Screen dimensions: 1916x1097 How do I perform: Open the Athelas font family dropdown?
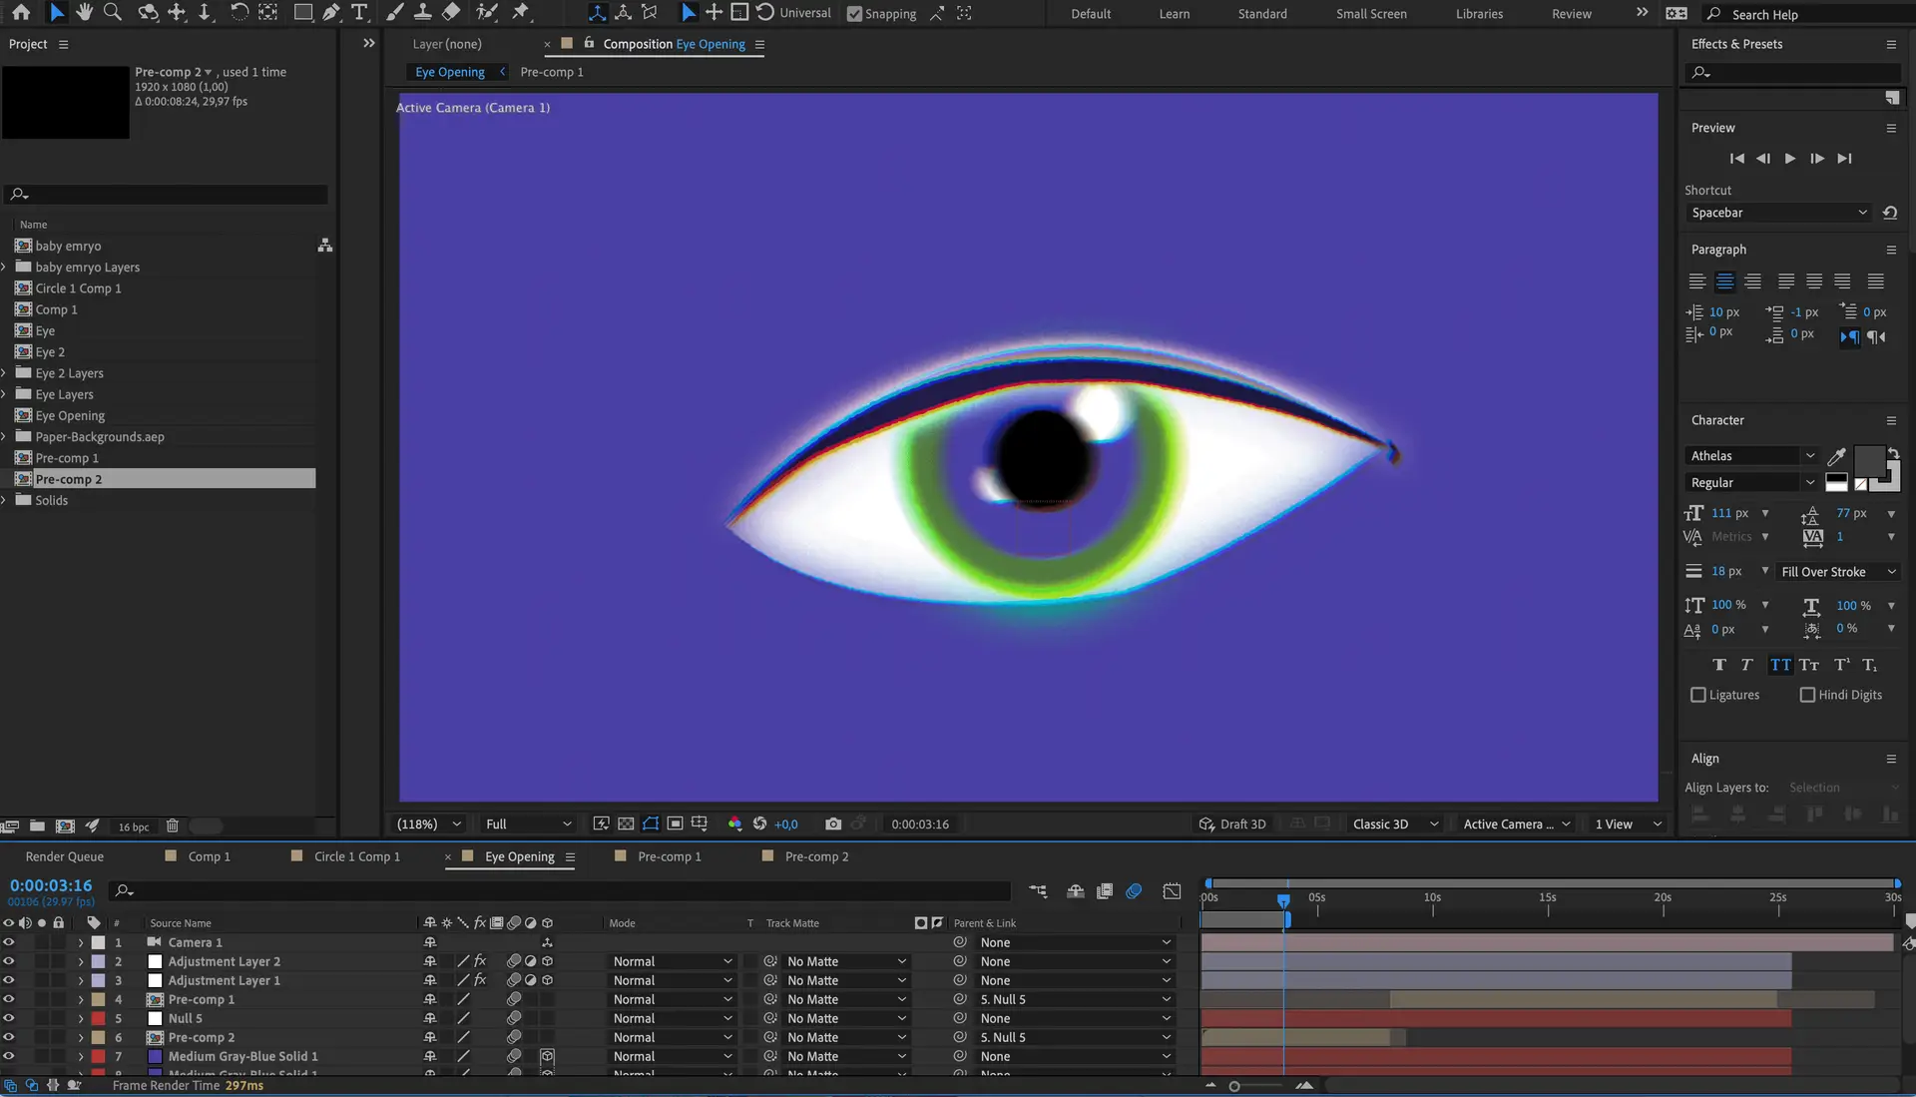click(1751, 455)
